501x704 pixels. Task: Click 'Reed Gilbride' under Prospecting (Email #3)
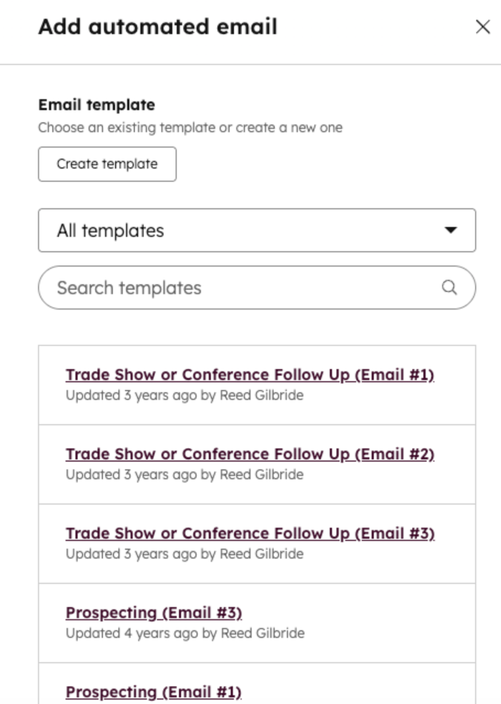[262, 633]
